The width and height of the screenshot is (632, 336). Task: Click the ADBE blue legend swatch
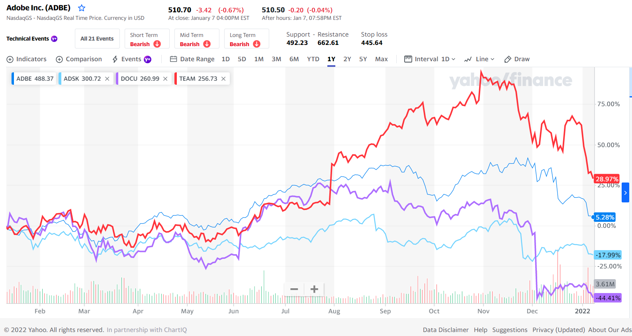pos(13,79)
